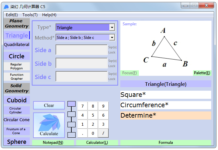
Task: Open the Edit(E) menu
Action: 12,15
